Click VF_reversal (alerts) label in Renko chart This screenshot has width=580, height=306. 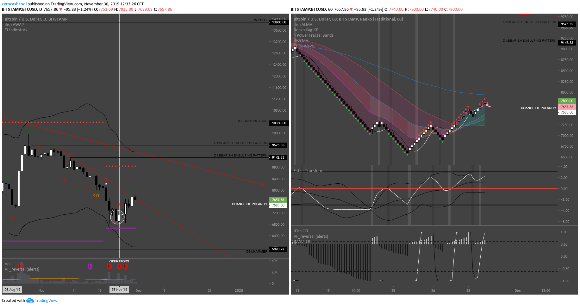pos(311,236)
